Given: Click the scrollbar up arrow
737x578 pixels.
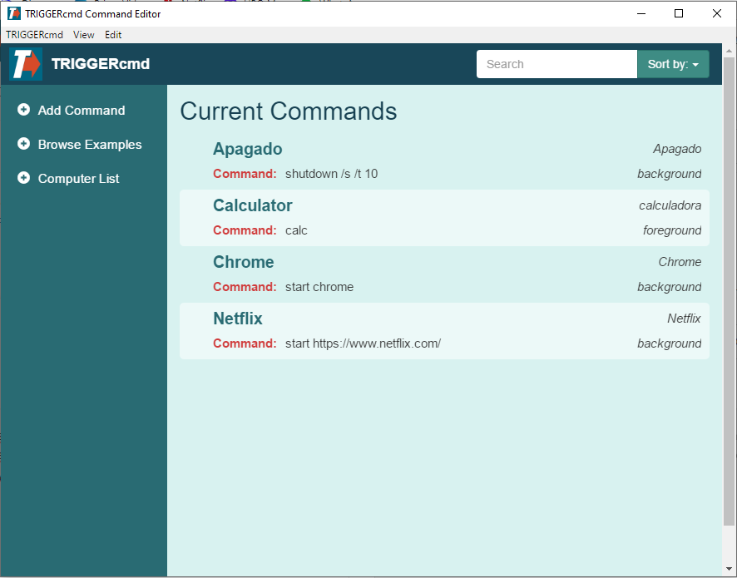Looking at the screenshot, I should pos(729,50).
